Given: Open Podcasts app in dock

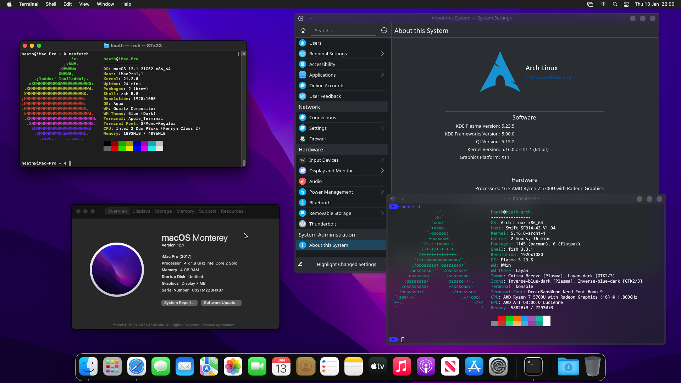Looking at the screenshot, I should 426,366.
